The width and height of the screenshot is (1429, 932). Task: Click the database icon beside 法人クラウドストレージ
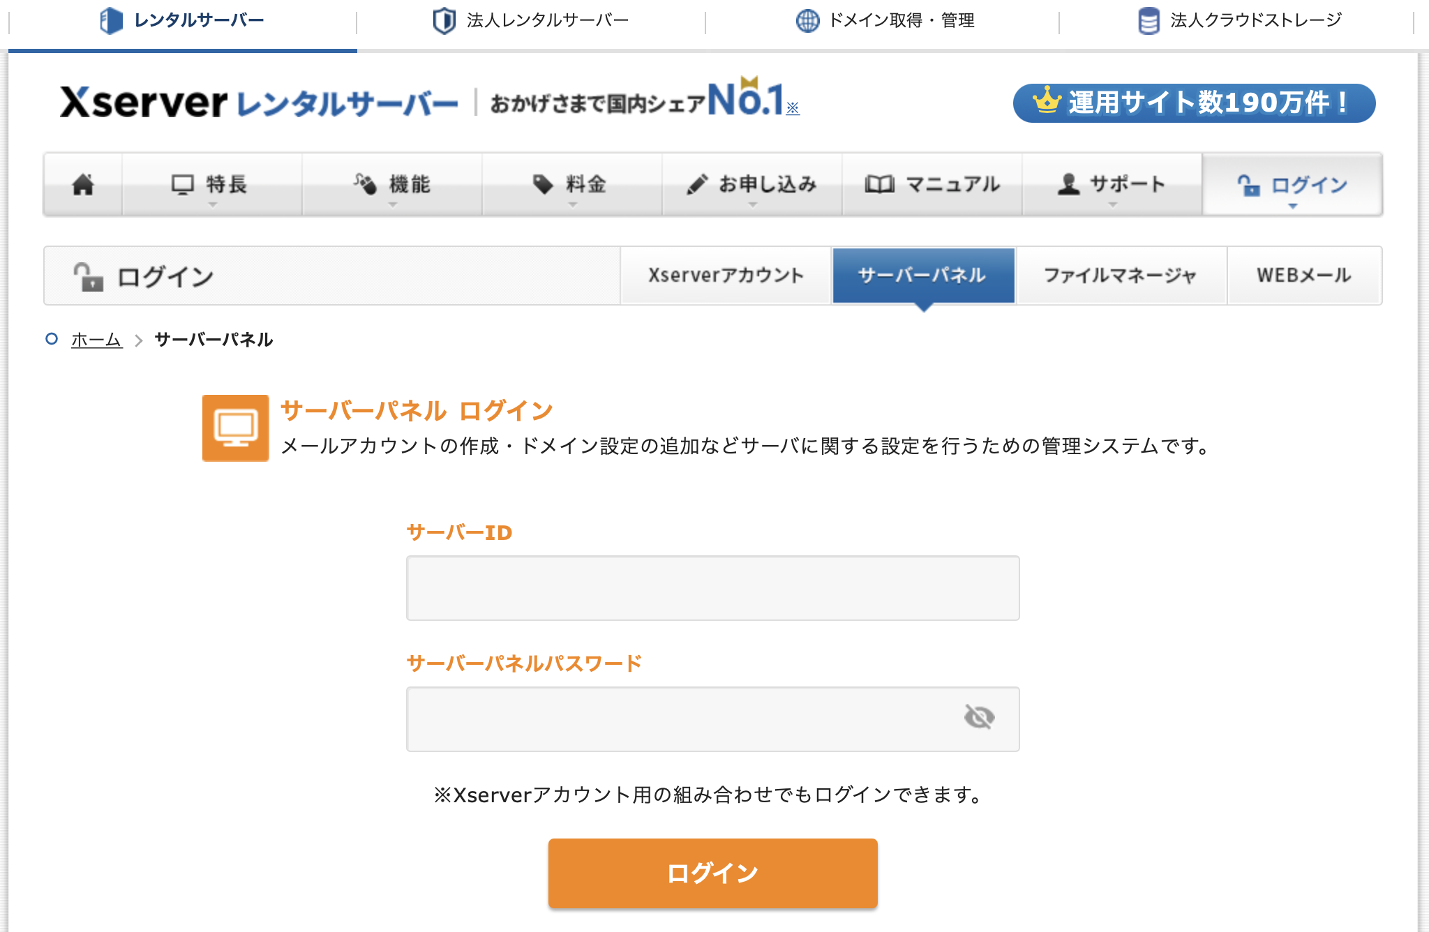click(1149, 21)
